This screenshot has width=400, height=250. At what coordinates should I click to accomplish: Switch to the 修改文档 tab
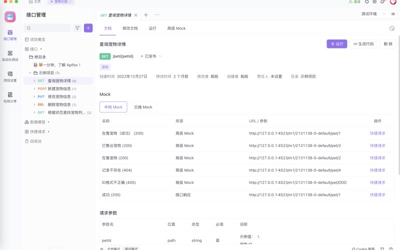(x=130, y=28)
